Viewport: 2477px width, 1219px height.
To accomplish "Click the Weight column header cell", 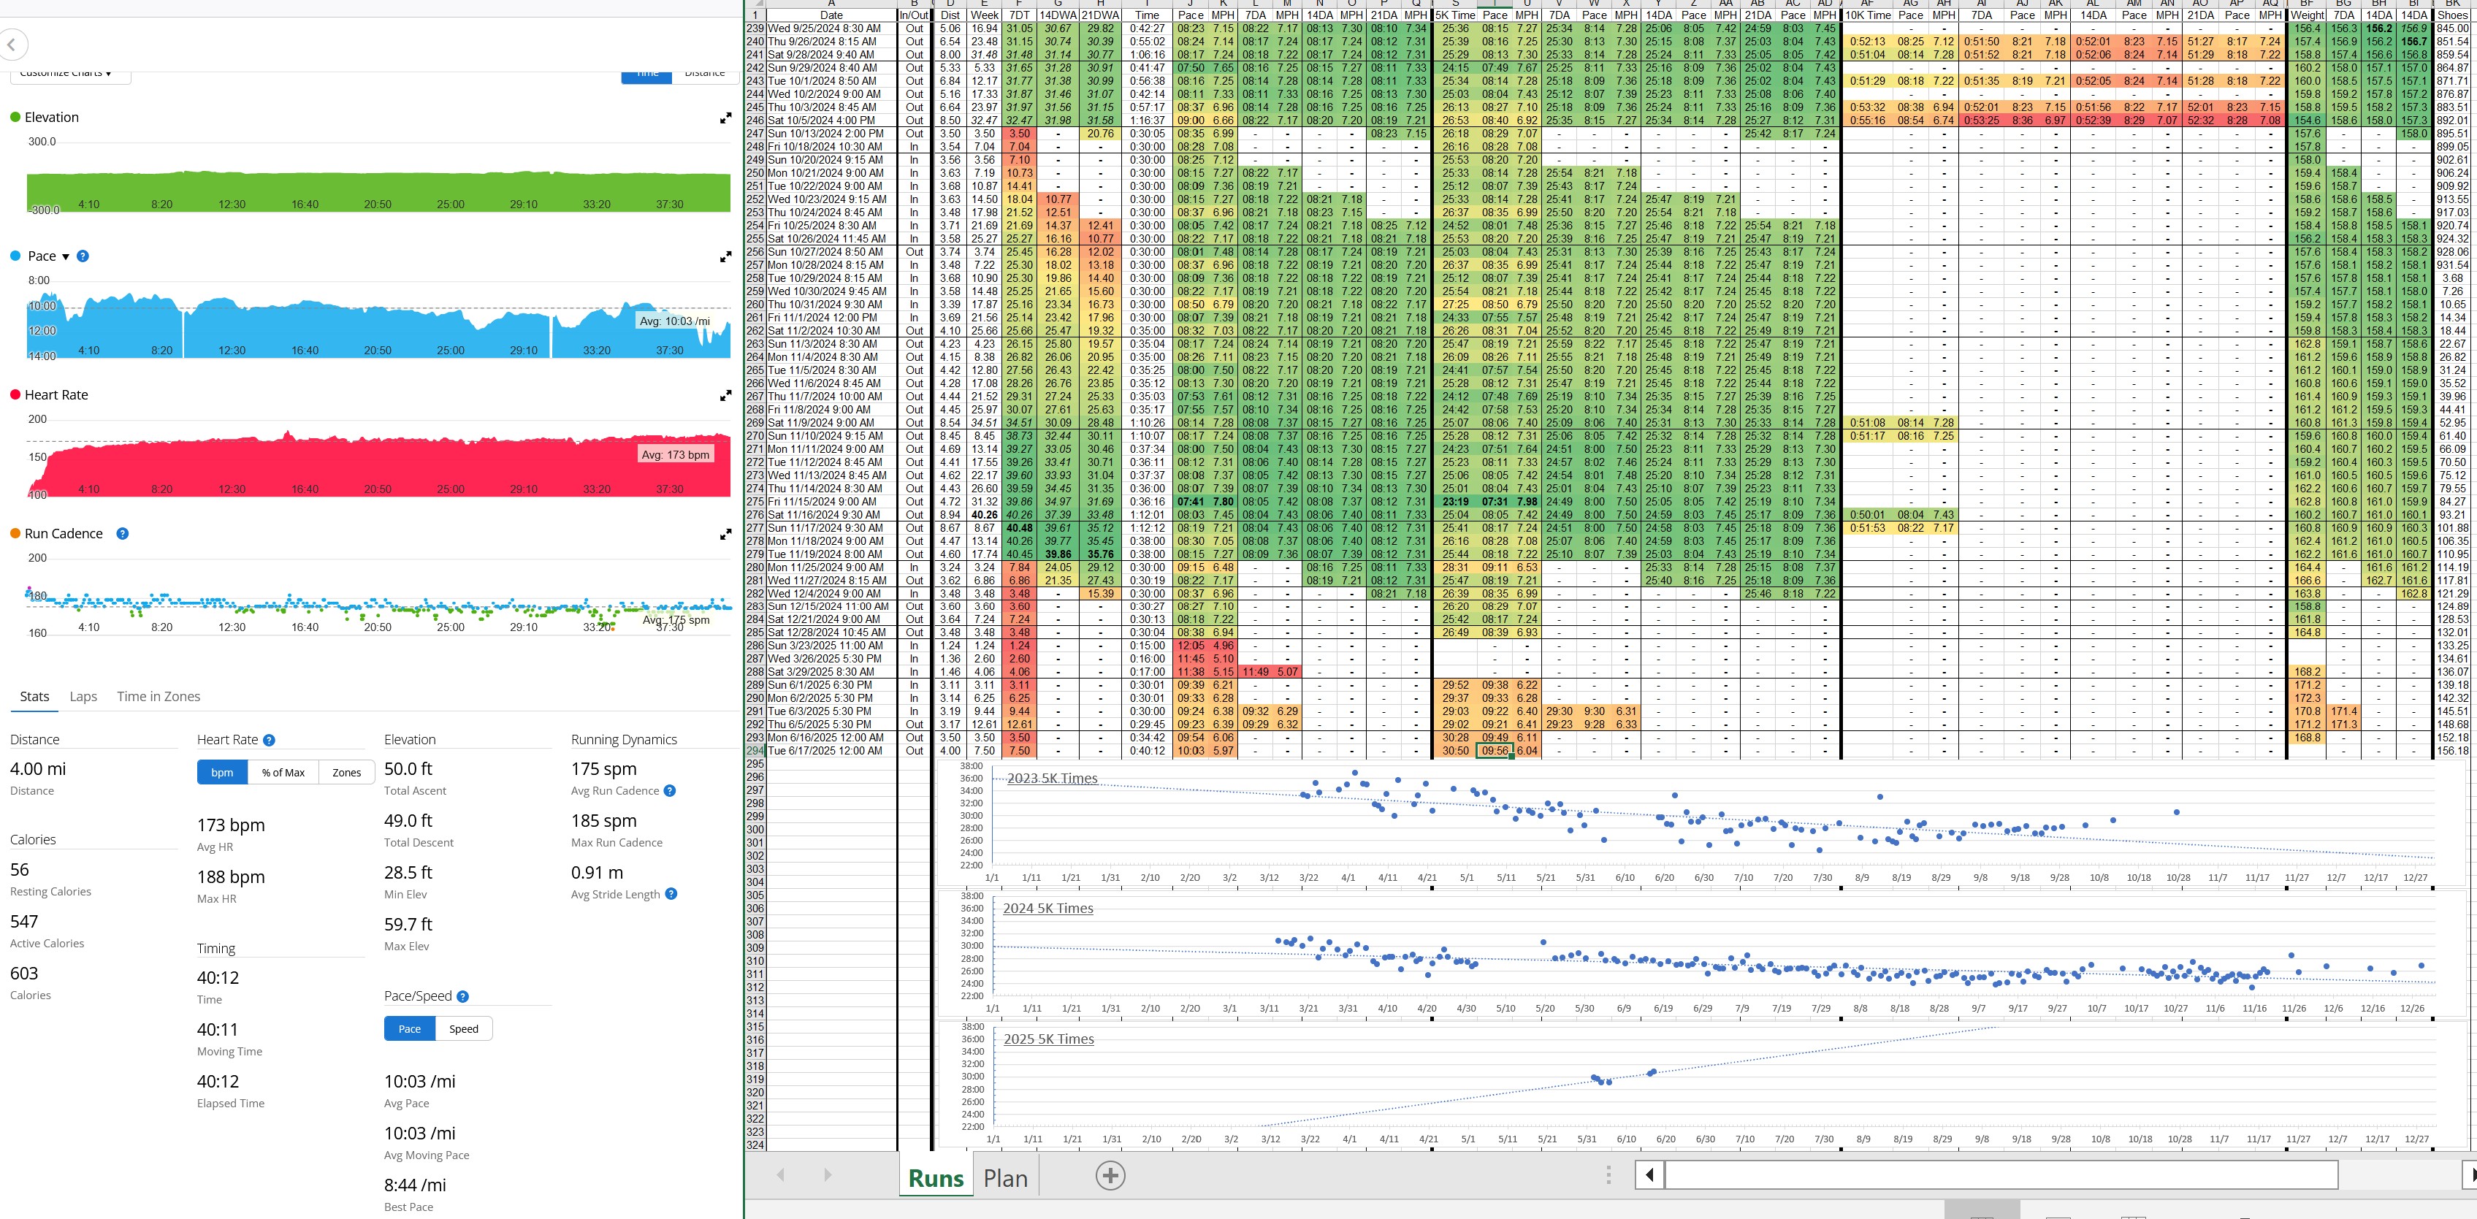I will click(x=2307, y=15).
